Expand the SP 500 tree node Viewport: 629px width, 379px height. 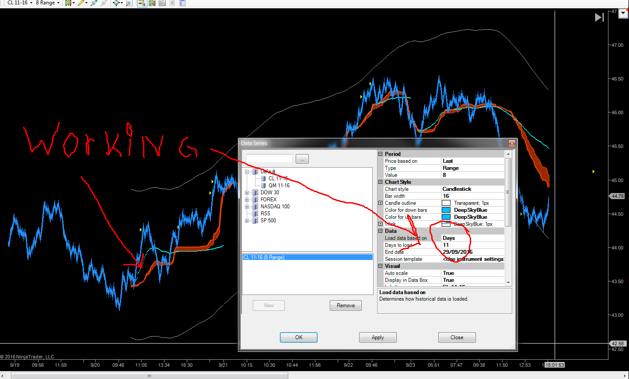coord(247,221)
